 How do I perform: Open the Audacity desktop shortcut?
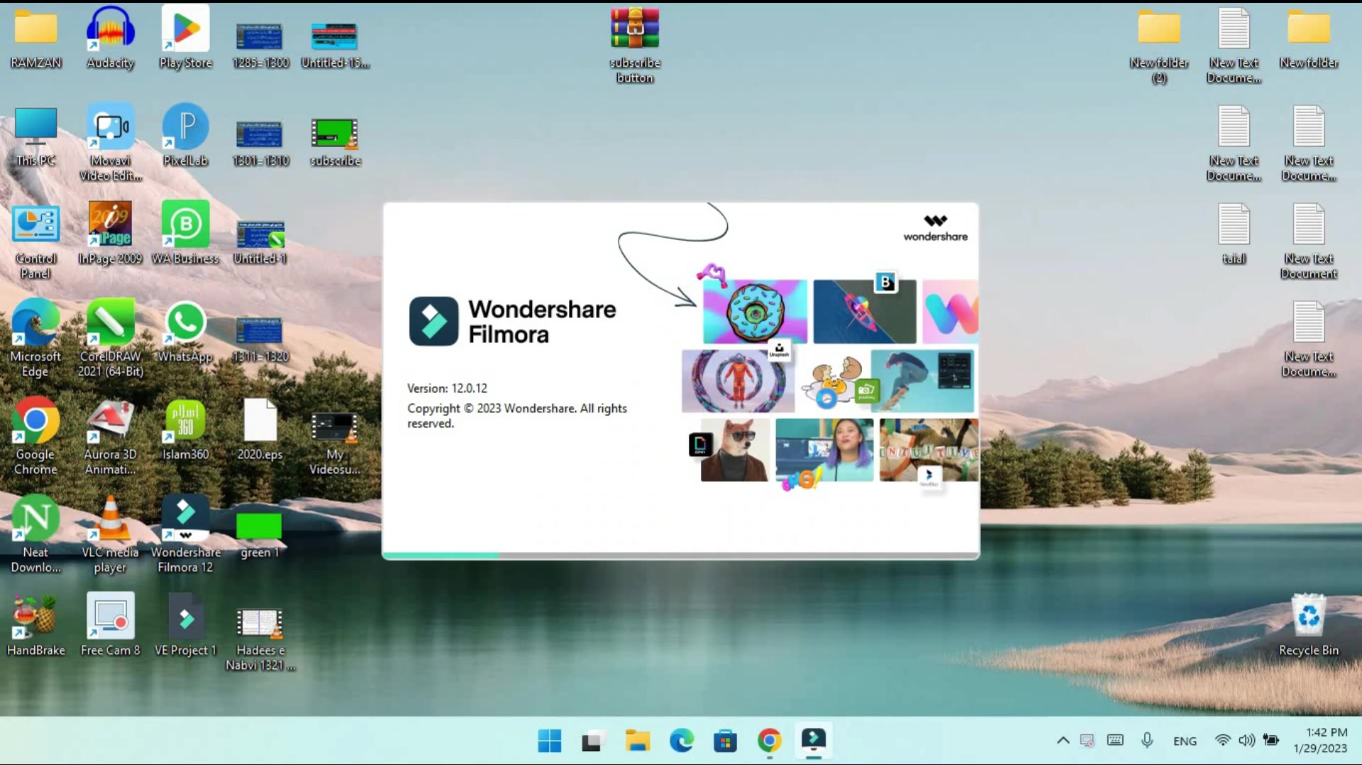(x=110, y=38)
